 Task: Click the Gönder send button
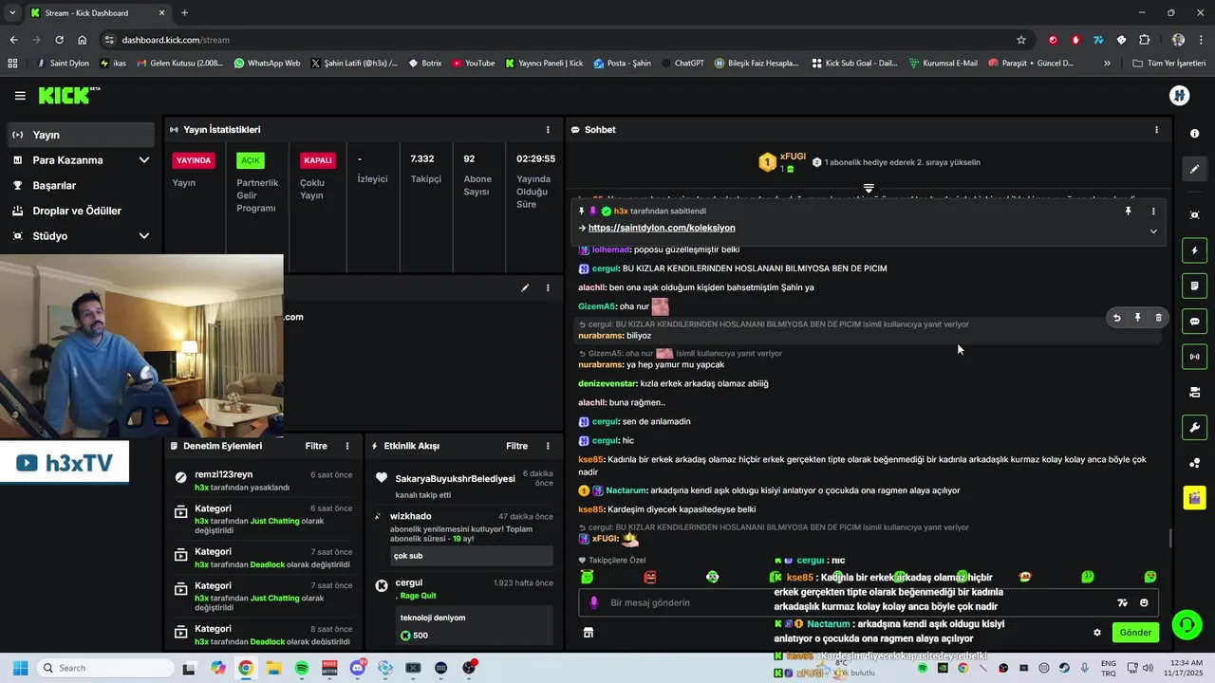pos(1135,633)
